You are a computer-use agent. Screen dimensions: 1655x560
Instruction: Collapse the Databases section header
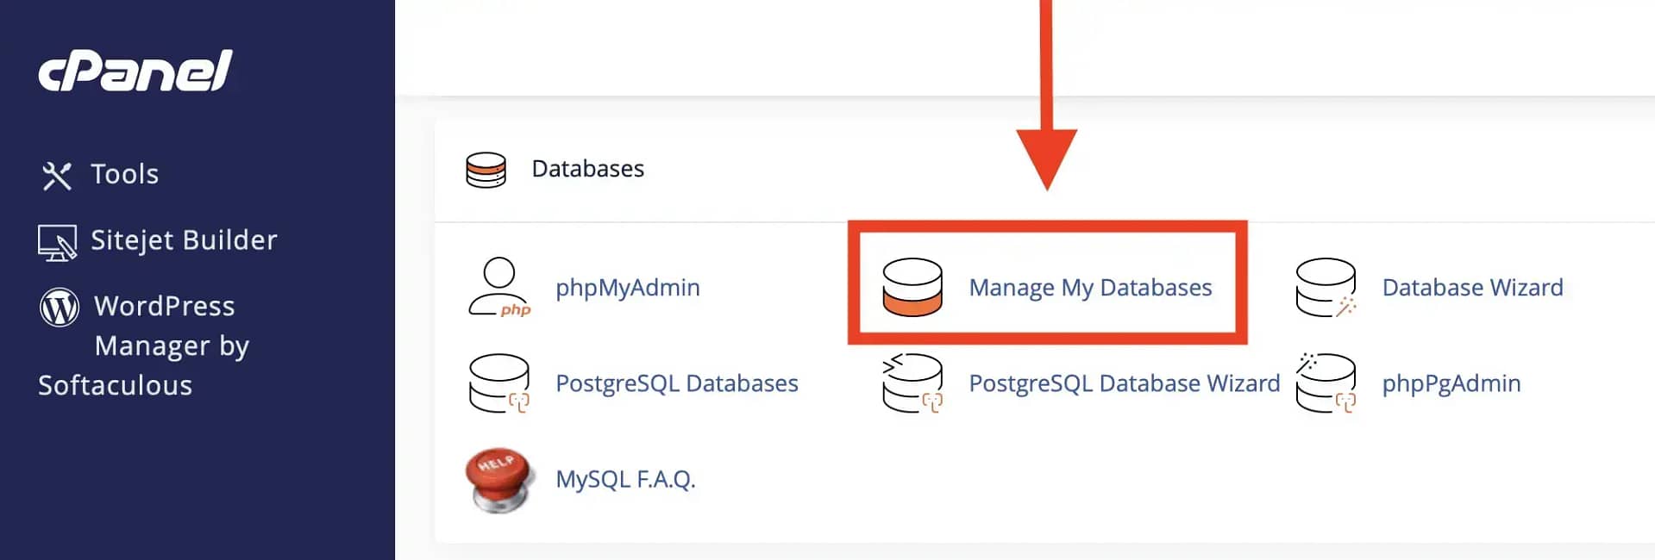[x=587, y=169]
